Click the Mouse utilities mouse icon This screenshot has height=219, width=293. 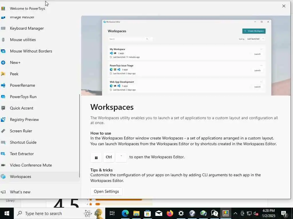tap(3, 40)
